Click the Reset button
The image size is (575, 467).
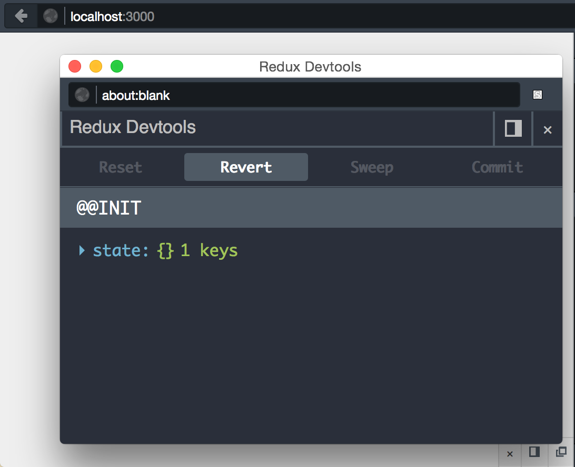[x=121, y=167]
